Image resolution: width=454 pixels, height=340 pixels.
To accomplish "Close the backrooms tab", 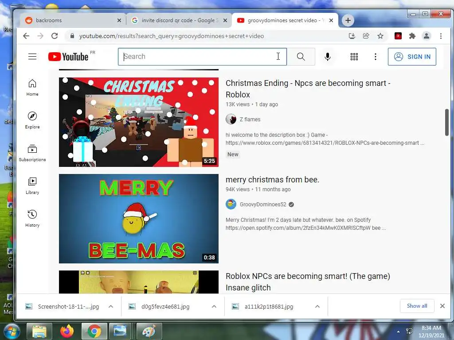I will pyautogui.click(x=119, y=20).
